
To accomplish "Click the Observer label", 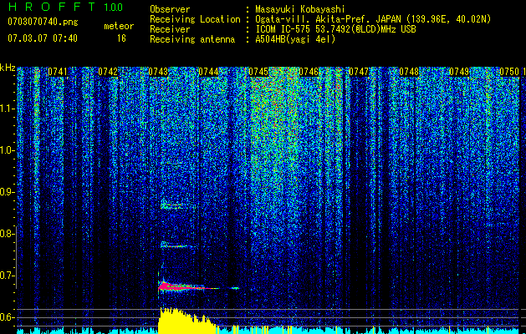I will click(170, 9).
